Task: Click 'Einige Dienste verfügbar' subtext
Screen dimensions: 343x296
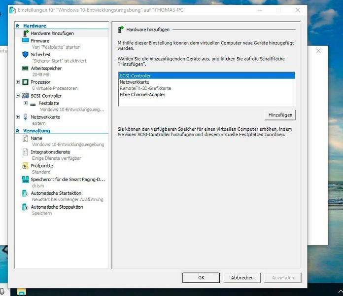Action: [57, 158]
